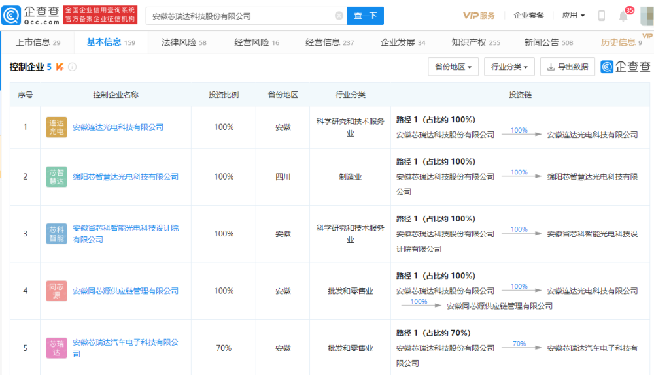This screenshot has width=654, height=375.
Task: Click the 芯科智能 company logo
Action: [56, 234]
